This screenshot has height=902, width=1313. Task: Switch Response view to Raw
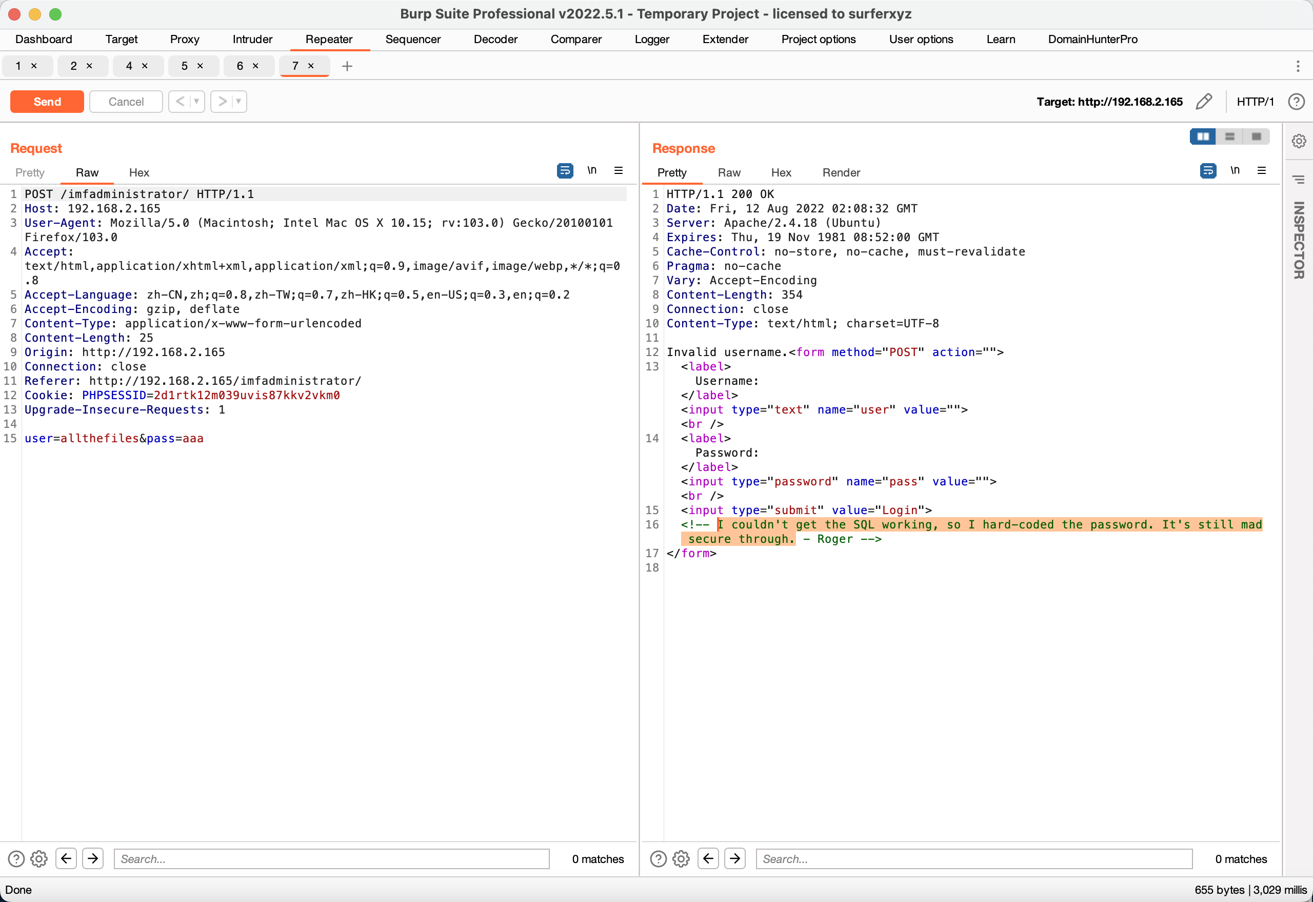pyautogui.click(x=729, y=173)
